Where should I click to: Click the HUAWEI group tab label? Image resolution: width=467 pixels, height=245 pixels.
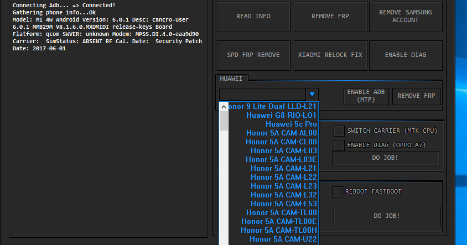click(x=231, y=79)
